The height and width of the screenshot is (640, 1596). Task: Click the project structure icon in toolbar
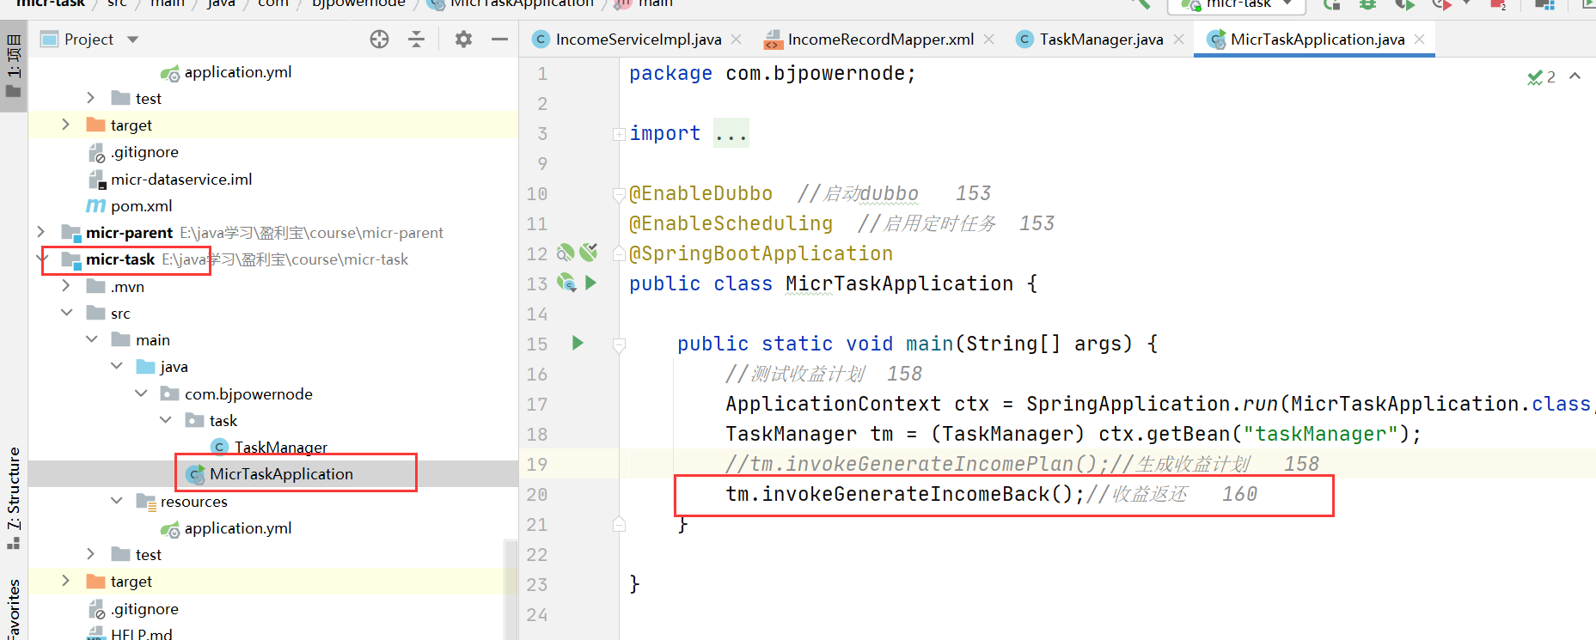[1544, 4]
